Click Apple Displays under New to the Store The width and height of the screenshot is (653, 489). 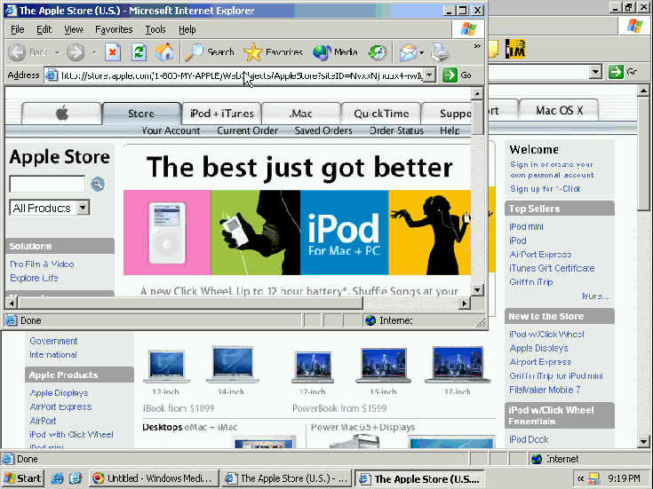[539, 348]
